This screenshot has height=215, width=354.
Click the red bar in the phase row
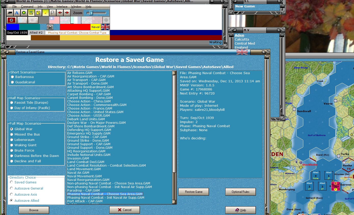coord(75,27)
